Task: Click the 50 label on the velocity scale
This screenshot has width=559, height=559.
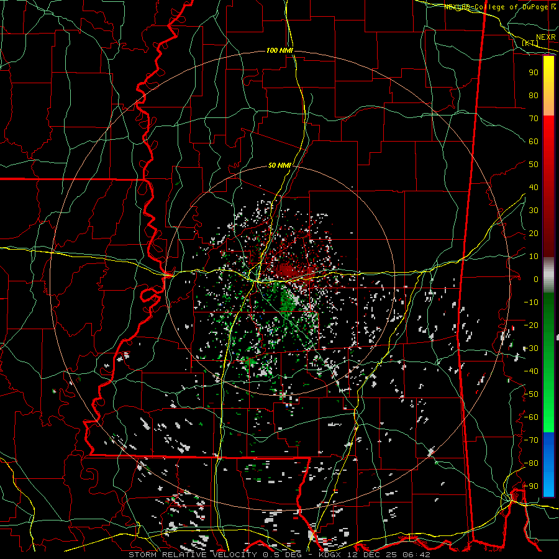Action: pyautogui.click(x=534, y=165)
